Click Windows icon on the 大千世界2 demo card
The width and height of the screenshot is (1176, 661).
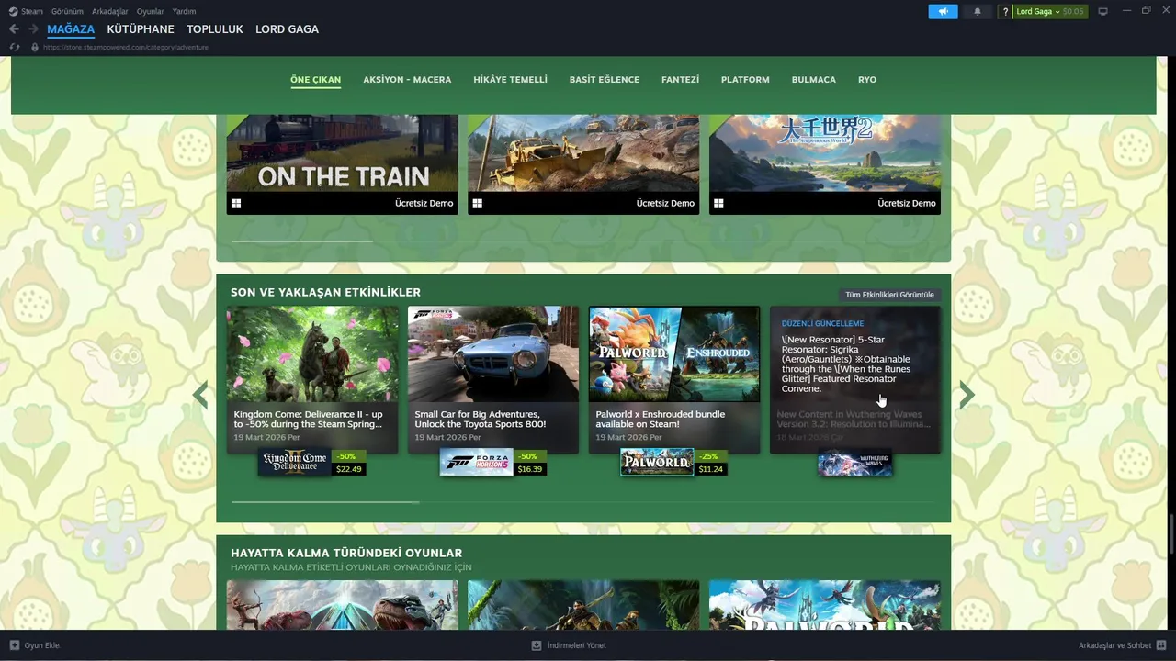[718, 204]
